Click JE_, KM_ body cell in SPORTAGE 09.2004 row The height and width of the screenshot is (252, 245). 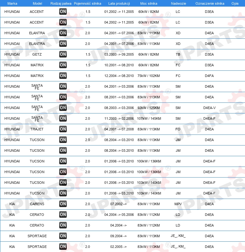(178, 236)
